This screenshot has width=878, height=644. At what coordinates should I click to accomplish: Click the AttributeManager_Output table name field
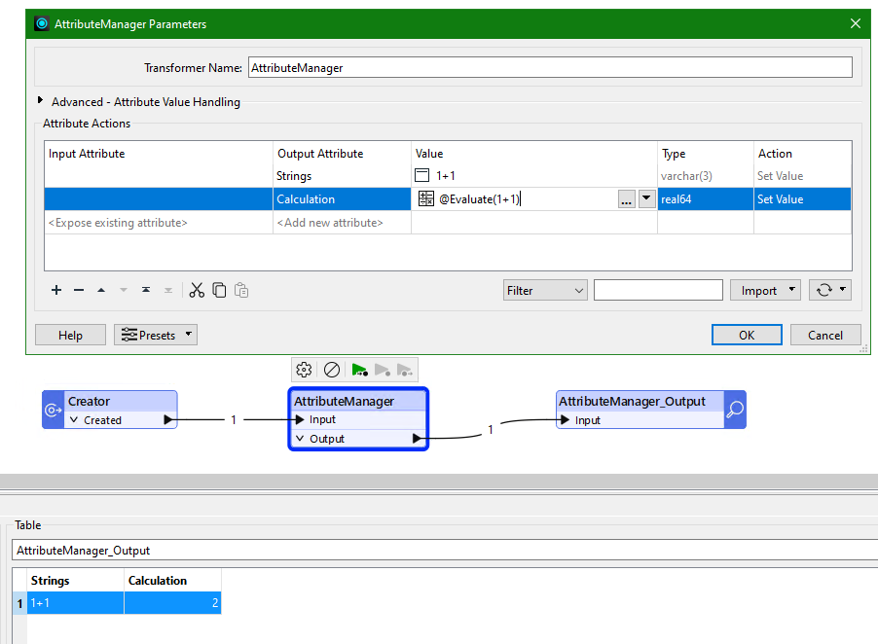coord(445,550)
